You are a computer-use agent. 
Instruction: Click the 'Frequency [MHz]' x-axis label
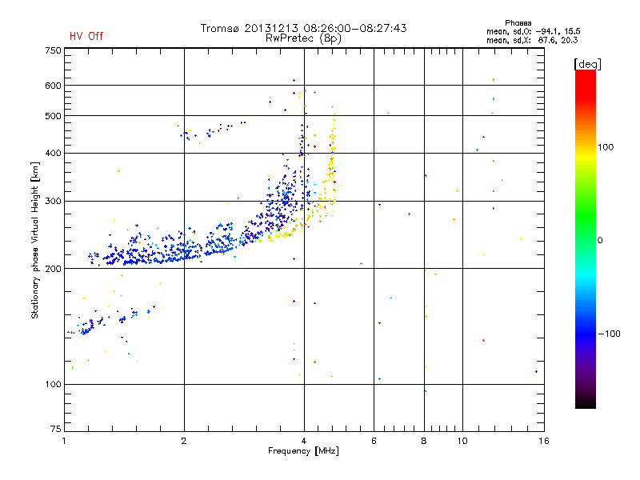(x=303, y=451)
